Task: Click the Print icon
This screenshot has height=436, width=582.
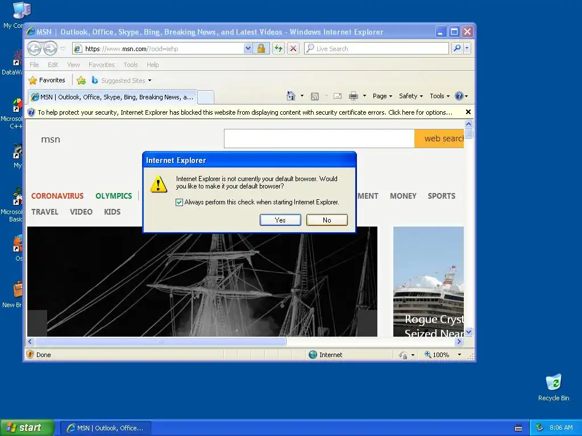Action: tap(354, 97)
